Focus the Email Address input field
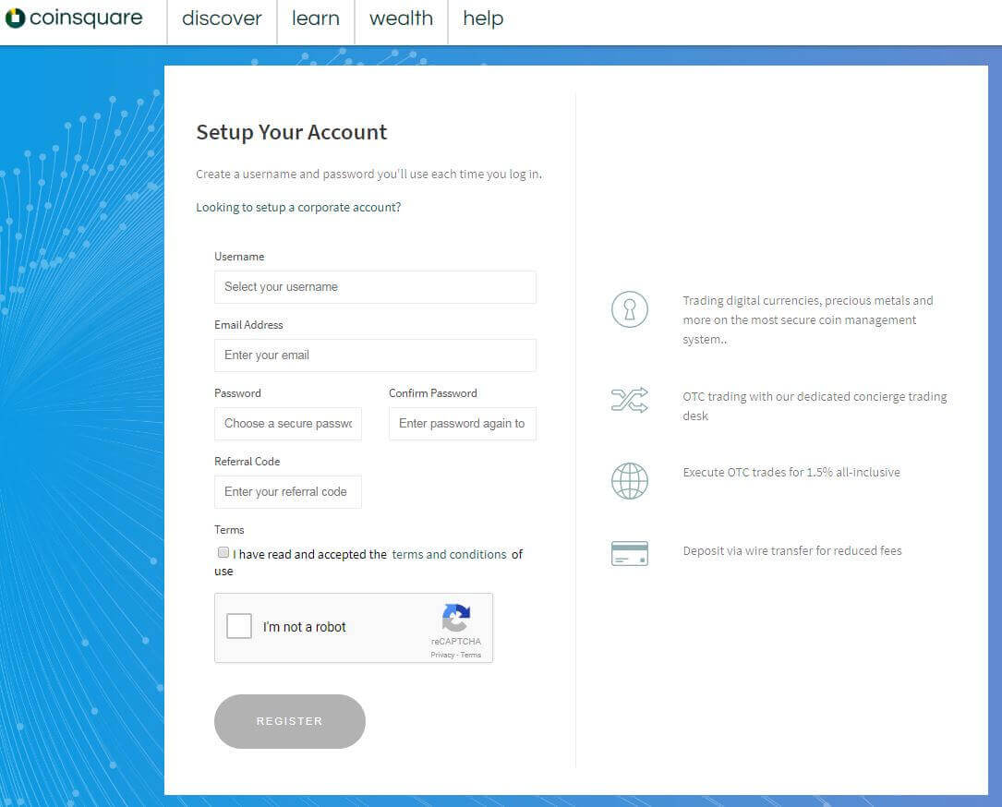1002x807 pixels. (x=375, y=355)
